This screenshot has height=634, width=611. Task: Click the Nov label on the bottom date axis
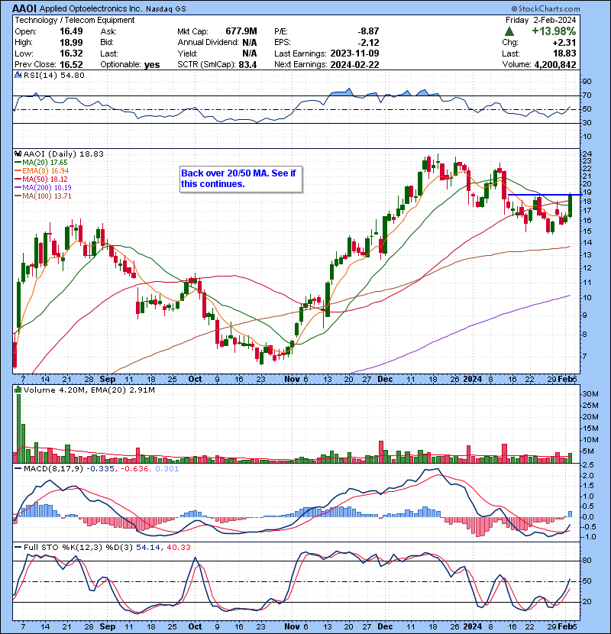292,626
